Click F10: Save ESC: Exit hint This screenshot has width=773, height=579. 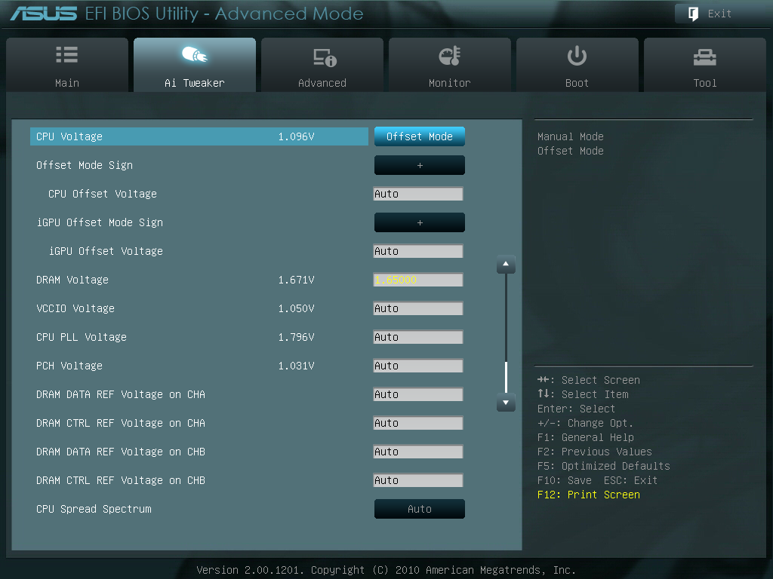[x=598, y=480]
